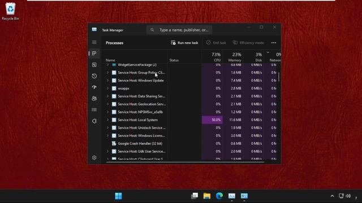Expand Service Host: Geolocation Service
This screenshot has height=203, width=362.
[x=107, y=104]
